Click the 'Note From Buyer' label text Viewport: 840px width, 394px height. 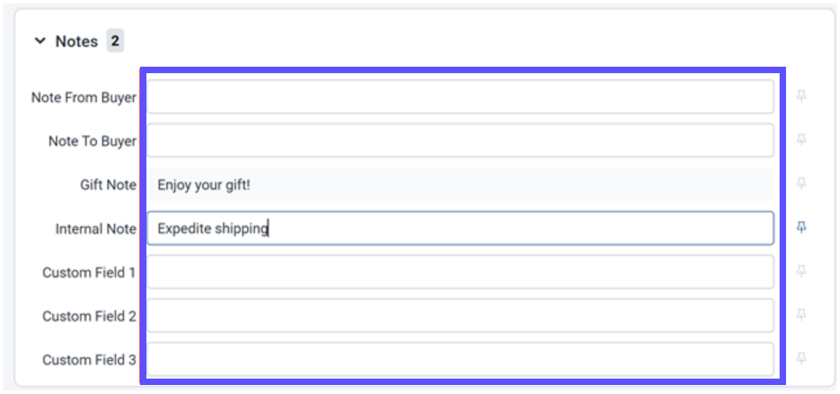[83, 98]
